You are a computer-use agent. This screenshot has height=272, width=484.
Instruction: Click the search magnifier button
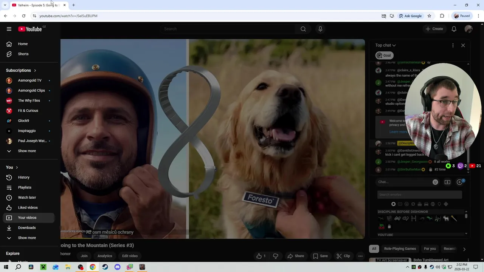[303, 29]
